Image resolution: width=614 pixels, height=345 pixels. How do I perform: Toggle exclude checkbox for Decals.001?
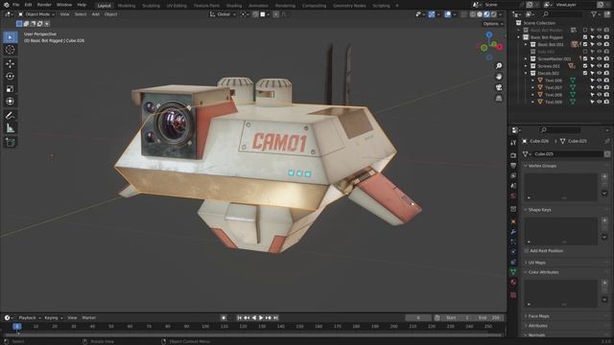coord(585,73)
